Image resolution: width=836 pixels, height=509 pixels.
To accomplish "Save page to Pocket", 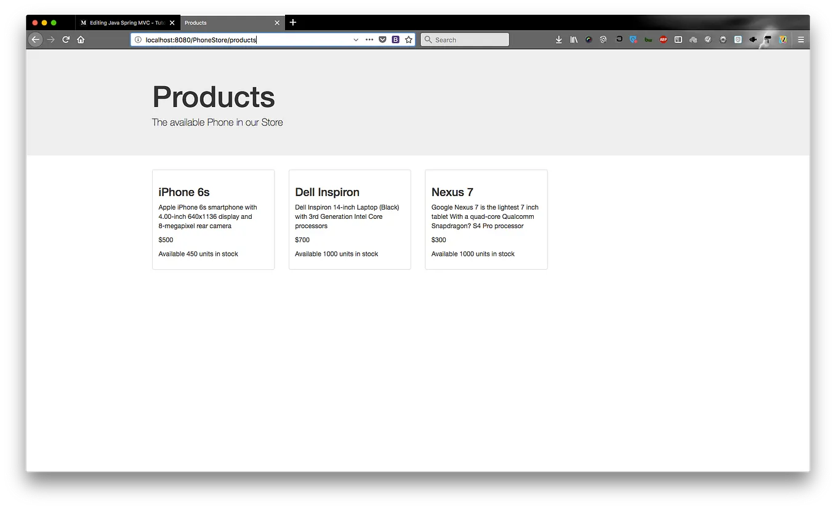I will [x=382, y=39].
